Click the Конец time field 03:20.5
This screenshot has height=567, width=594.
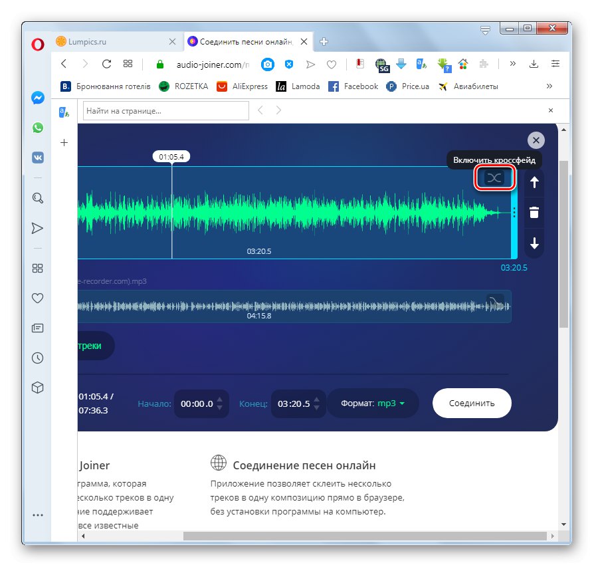294,403
